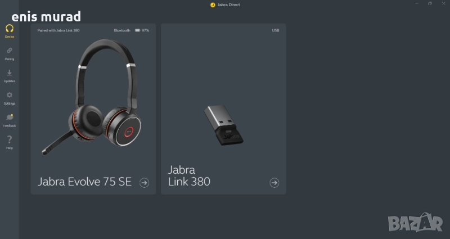
Task: Click arrow next to Jabra Link 380
Action: click(274, 182)
